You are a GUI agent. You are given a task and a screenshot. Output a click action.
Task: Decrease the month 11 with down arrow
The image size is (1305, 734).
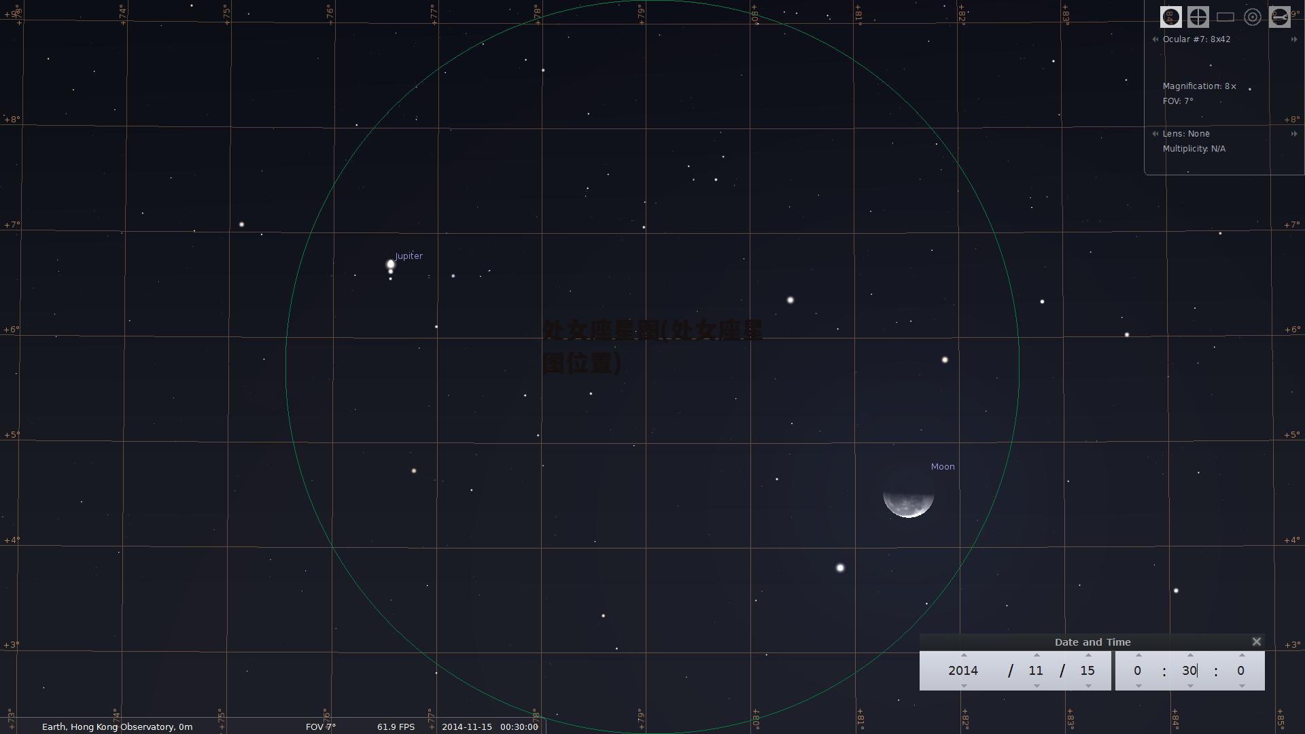tap(1037, 686)
